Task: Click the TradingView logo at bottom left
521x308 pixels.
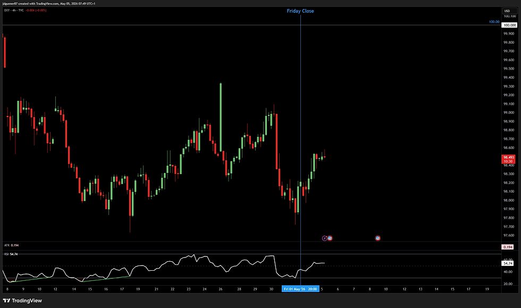Action: 22,301
